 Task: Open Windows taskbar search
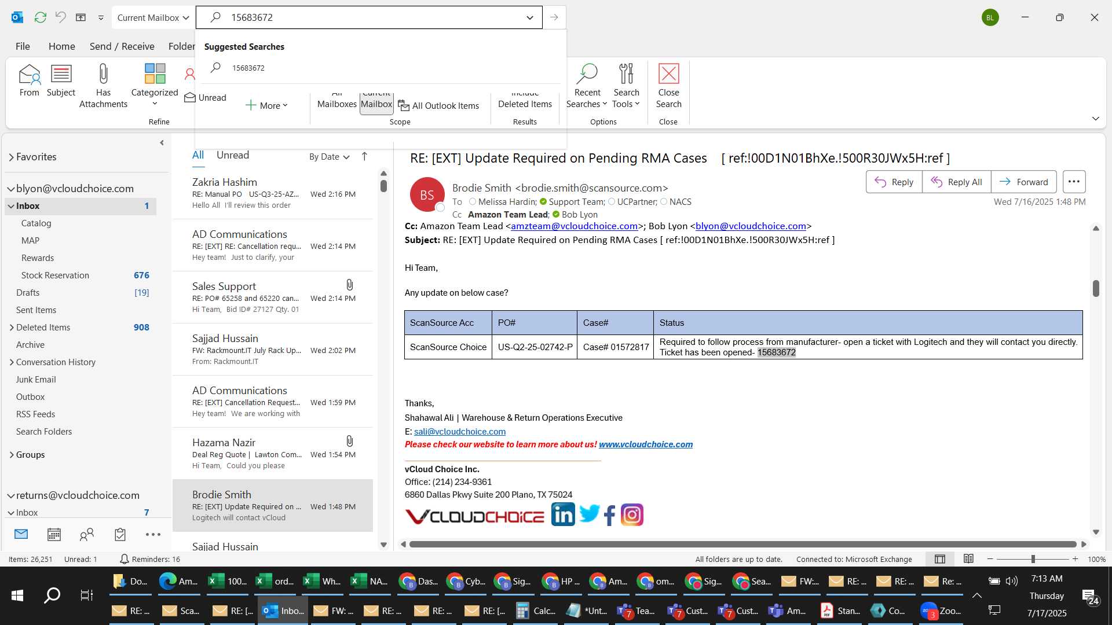tap(52, 595)
